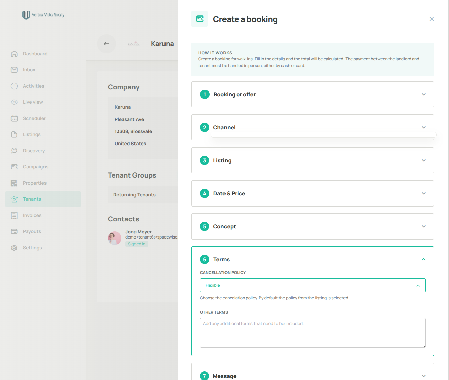Viewport: 449px width, 380px height.
Task: Expand the Listing step
Action: tap(312, 160)
